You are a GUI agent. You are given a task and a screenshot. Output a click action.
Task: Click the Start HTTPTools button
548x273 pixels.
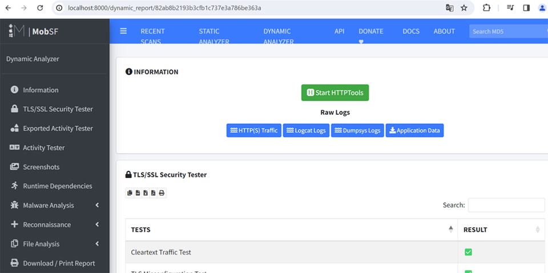pyautogui.click(x=335, y=93)
